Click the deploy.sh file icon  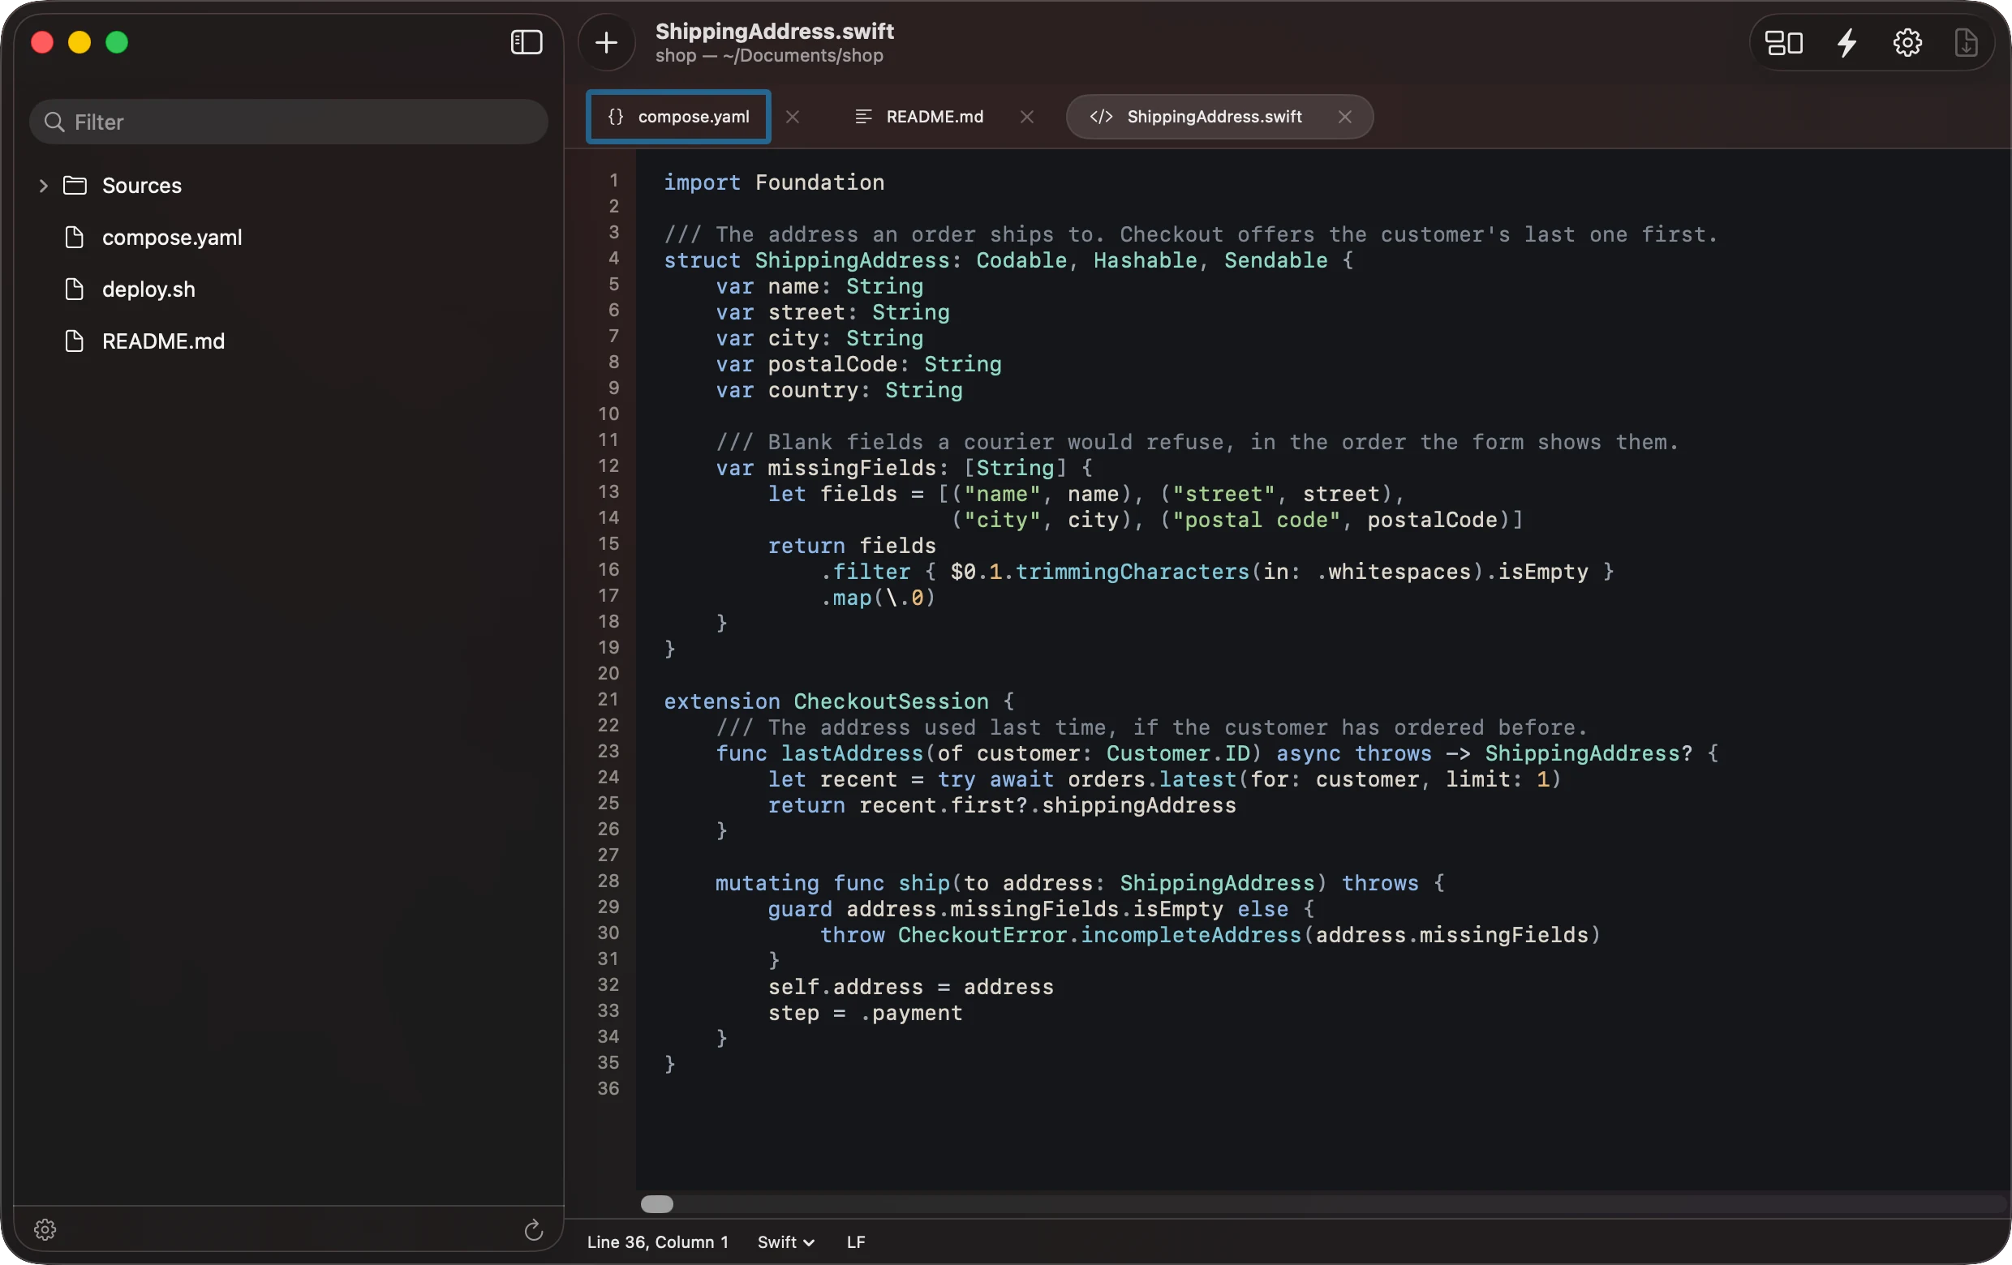tap(75, 289)
